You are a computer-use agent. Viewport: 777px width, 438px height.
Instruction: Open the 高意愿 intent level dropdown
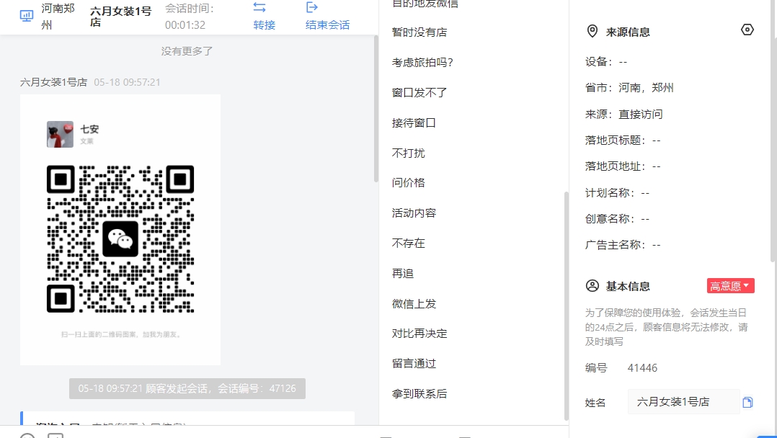click(x=730, y=286)
